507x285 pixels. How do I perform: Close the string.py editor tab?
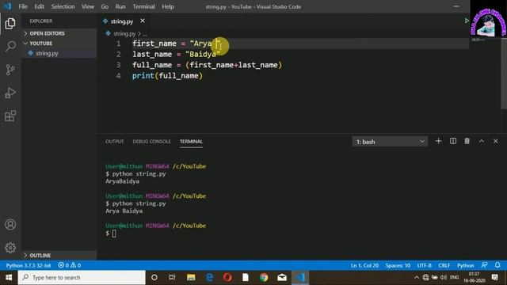coord(143,21)
